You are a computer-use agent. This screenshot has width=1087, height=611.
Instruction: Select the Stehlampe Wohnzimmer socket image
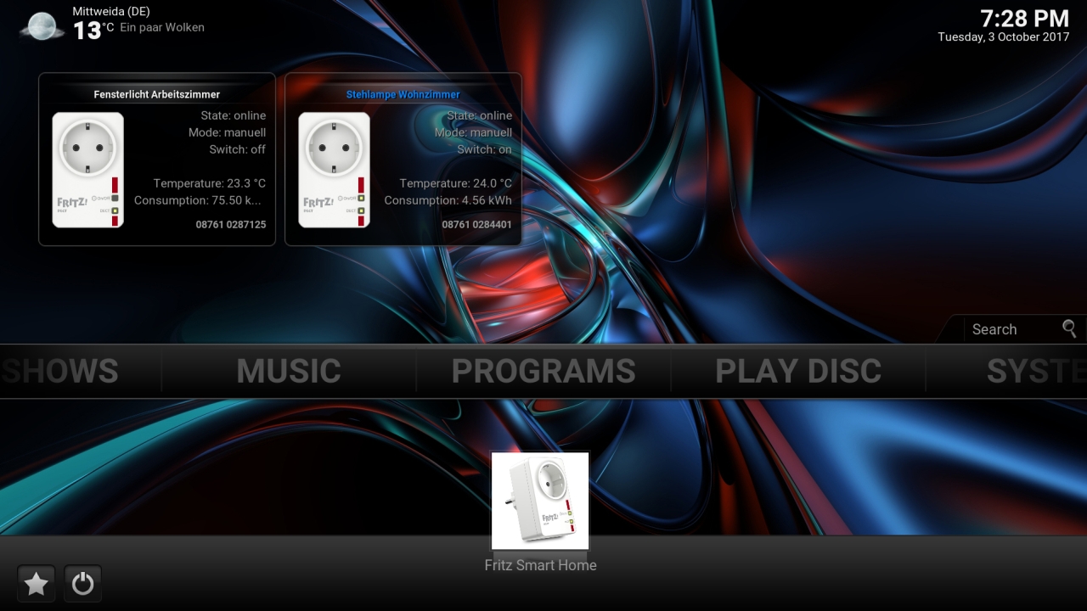[x=334, y=170]
